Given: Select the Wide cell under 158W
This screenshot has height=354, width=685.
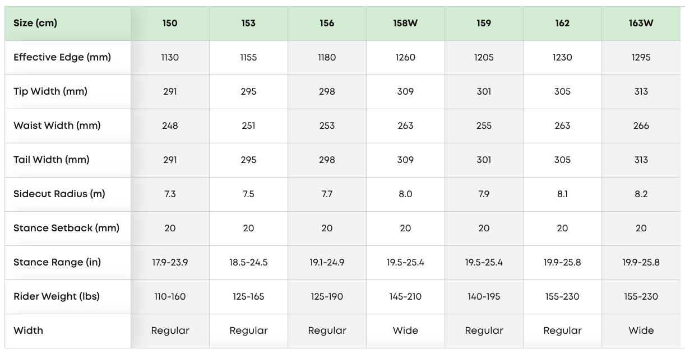Looking at the screenshot, I should [x=405, y=330].
